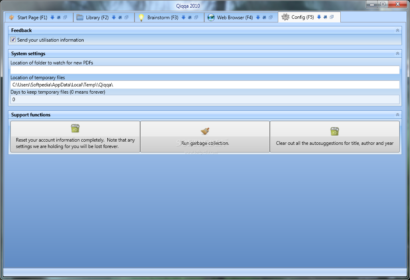This screenshot has width=410, height=280.
Task: Click the down arrow on Start Page tab
Action: point(52,17)
